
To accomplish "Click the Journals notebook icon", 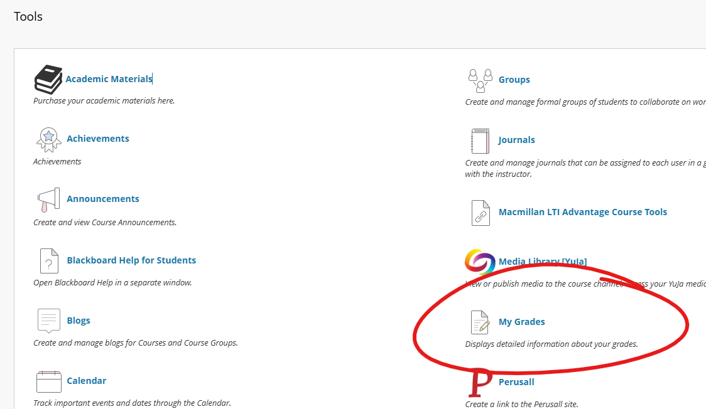I will [x=481, y=141].
